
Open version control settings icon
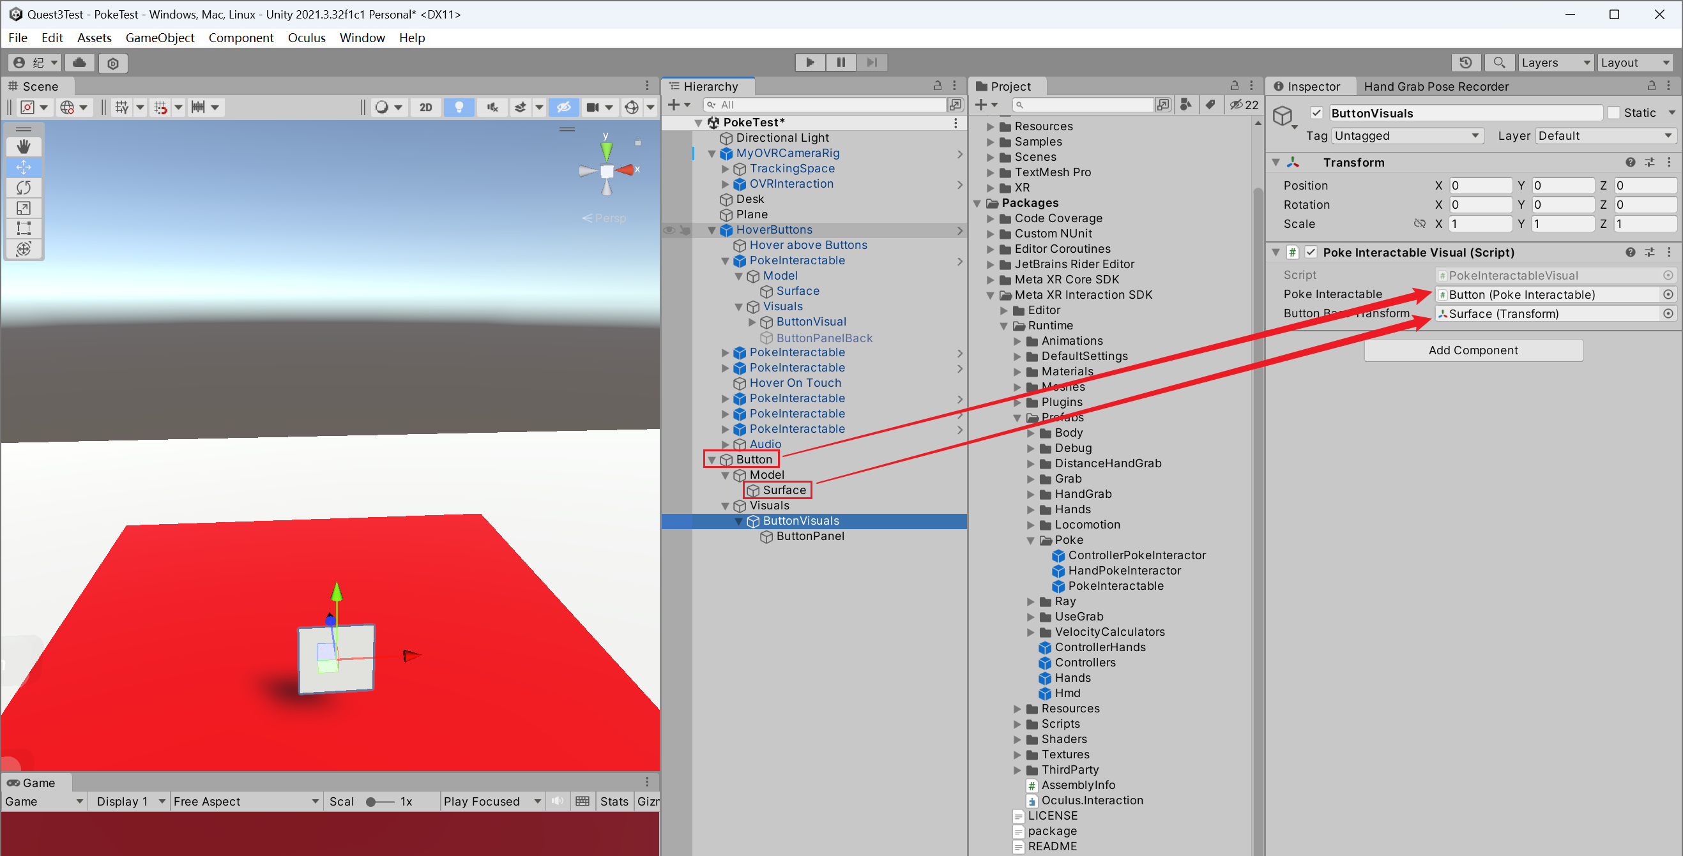[x=113, y=63]
